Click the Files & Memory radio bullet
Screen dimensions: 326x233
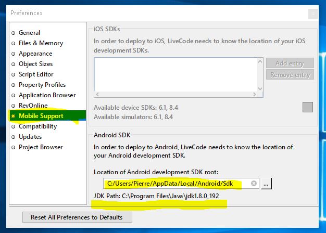[x=14, y=43]
